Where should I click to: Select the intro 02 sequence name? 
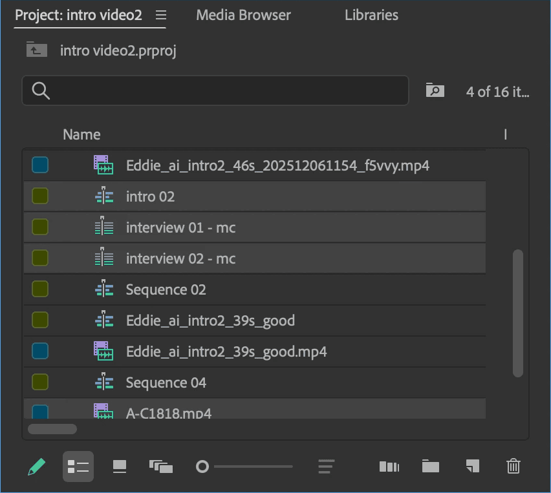pos(151,196)
